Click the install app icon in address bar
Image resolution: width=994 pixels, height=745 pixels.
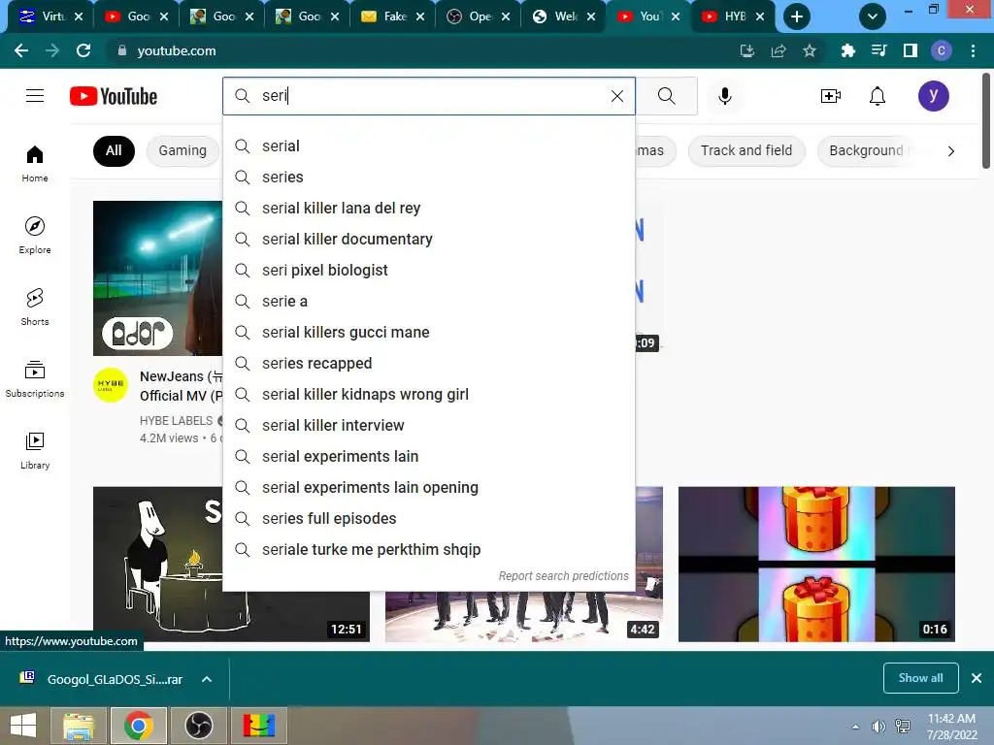point(747,50)
